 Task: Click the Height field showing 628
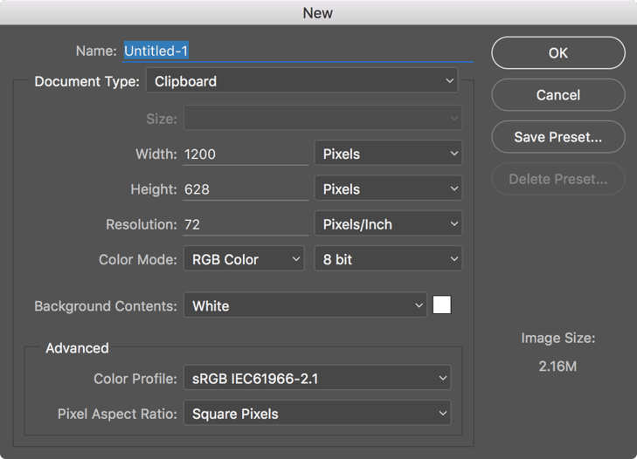tap(245, 189)
